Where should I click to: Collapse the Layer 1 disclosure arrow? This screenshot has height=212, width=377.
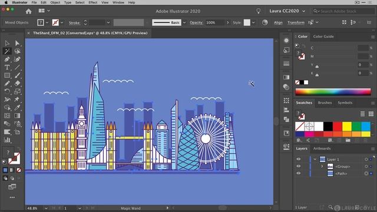315,159
